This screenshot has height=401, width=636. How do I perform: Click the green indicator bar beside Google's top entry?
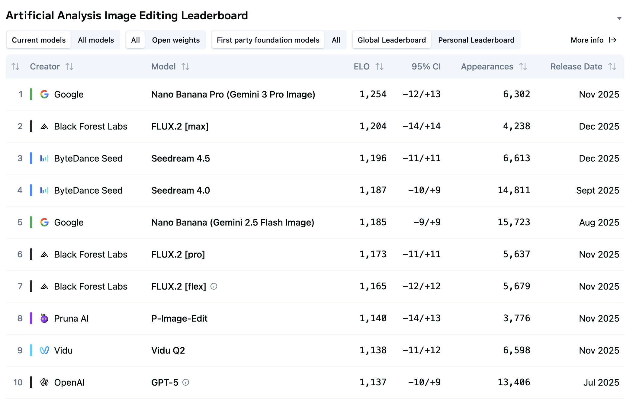(x=31, y=94)
